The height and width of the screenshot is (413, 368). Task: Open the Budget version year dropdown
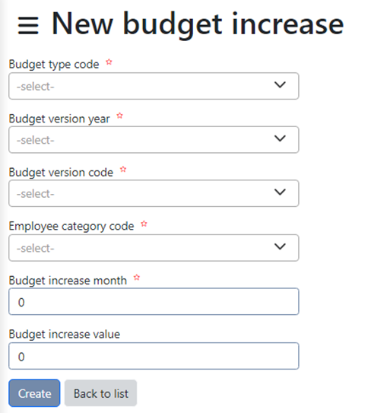(x=154, y=140)
